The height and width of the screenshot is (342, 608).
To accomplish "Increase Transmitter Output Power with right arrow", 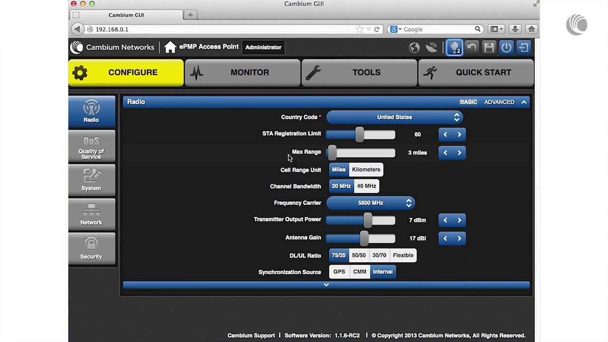I will click(x=459, y=220).
